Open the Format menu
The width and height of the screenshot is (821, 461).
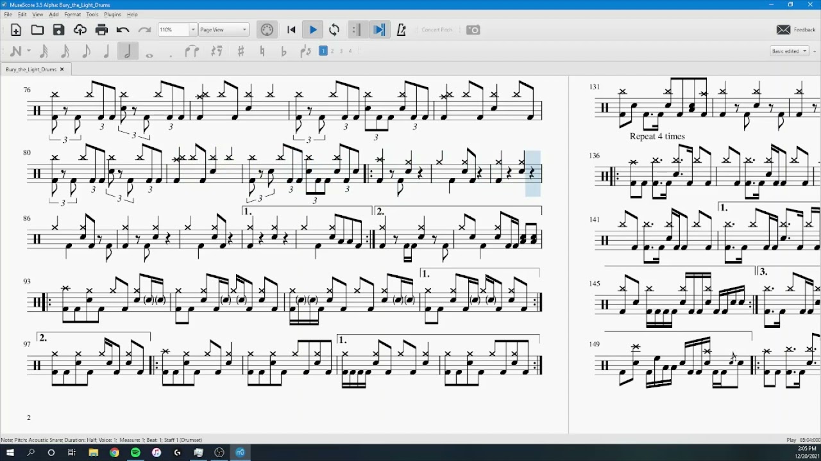click(72, 14)
